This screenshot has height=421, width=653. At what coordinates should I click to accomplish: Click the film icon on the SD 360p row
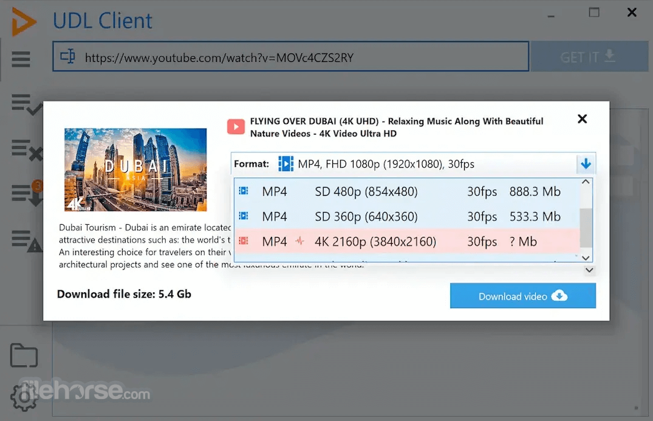click(244, 216)
